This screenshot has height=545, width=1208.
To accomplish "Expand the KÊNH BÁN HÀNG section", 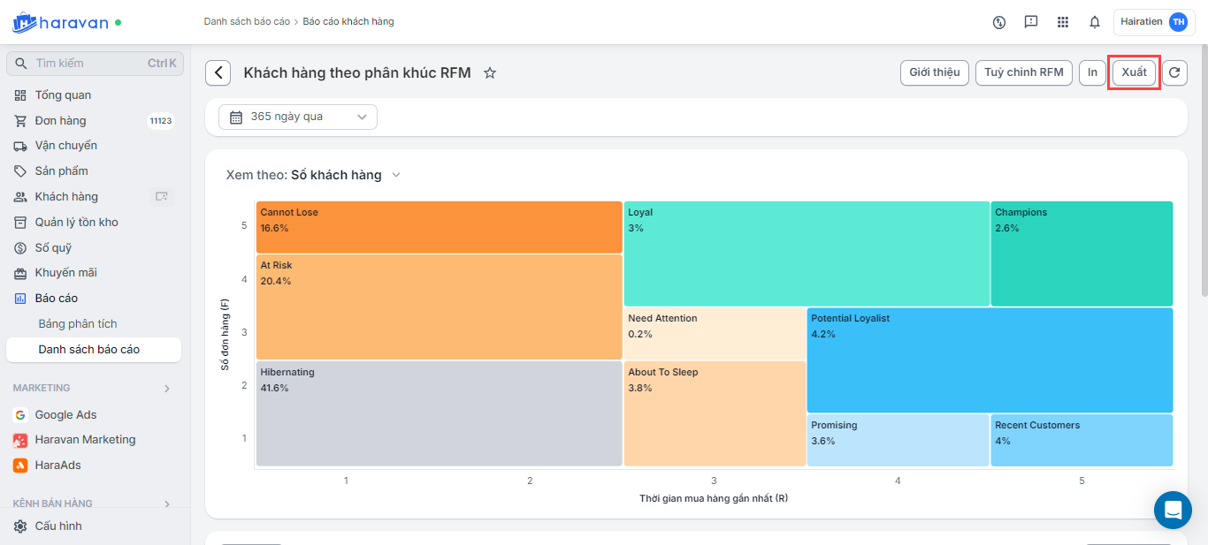I will coord(167,503).
